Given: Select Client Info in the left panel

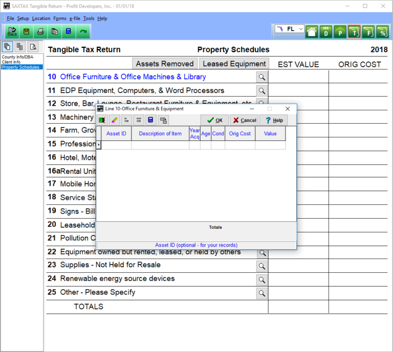Looking at the screenshot, I should point(10,62).
